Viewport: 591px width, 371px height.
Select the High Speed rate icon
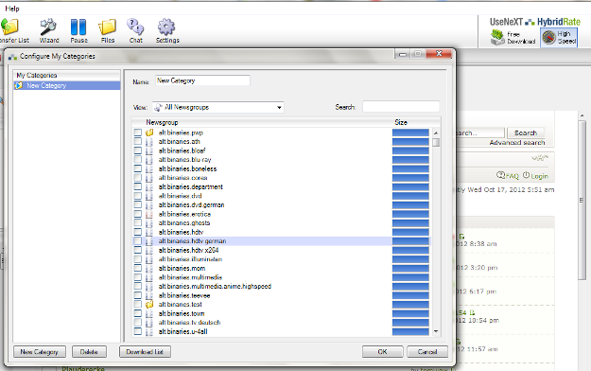pos(549,37)
